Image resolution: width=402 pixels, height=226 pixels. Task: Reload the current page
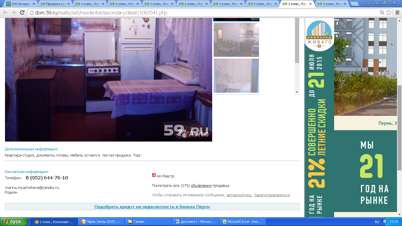[x=22, y=13]
